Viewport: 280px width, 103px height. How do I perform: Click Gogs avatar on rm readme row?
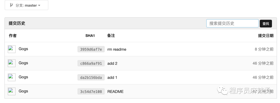click(12, 49)
